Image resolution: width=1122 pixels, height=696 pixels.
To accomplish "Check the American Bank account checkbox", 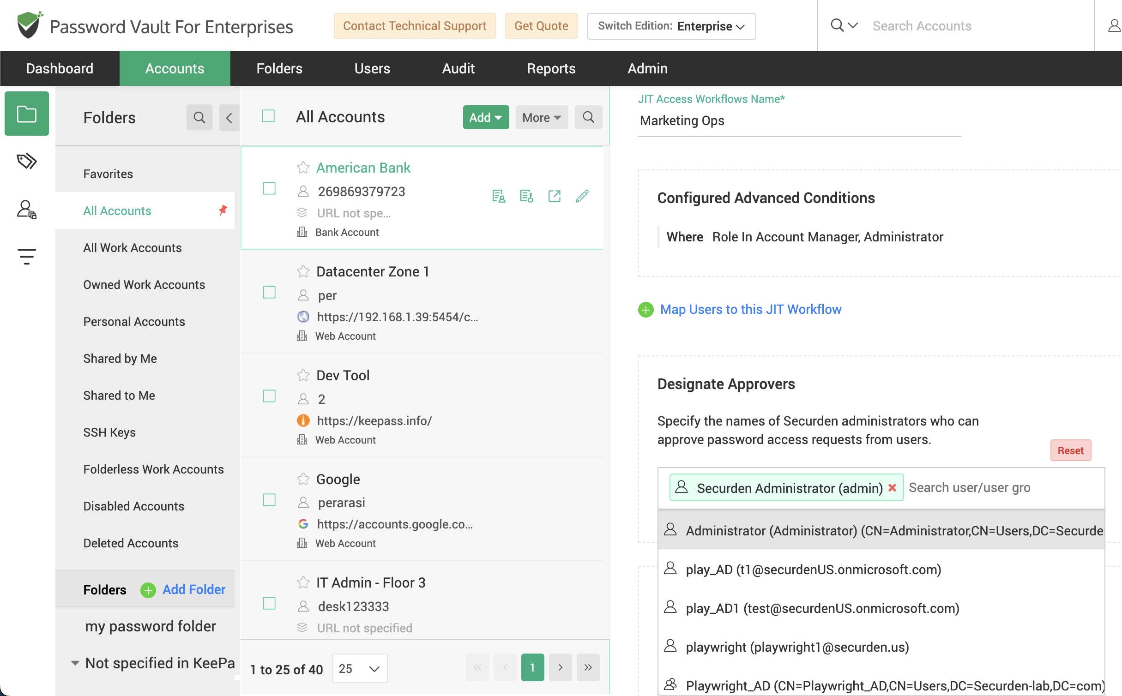I will [269, 188].
